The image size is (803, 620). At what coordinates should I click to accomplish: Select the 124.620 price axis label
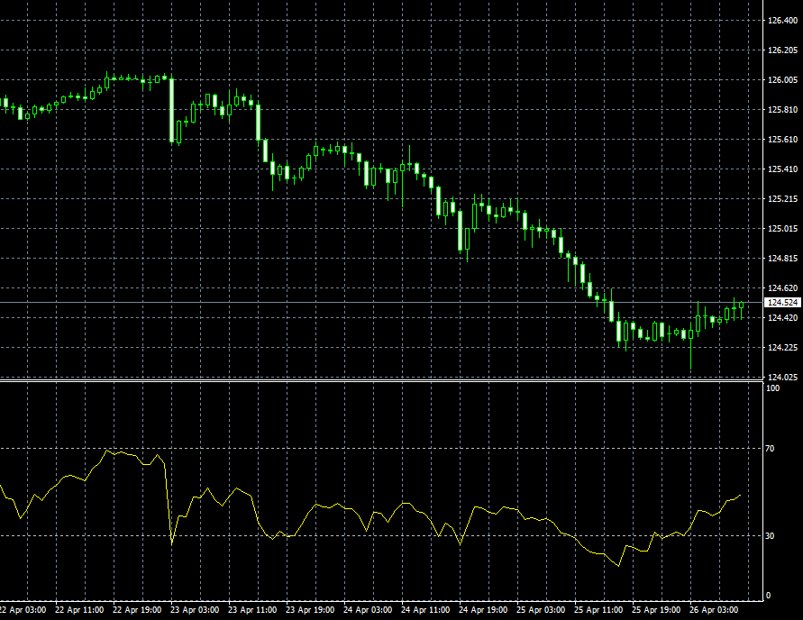[x=782, y=287]
